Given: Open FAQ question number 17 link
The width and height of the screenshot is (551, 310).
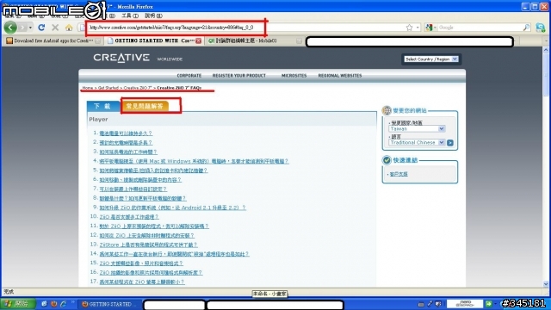Looking at the screenshot, I should (x=142, y=282).
